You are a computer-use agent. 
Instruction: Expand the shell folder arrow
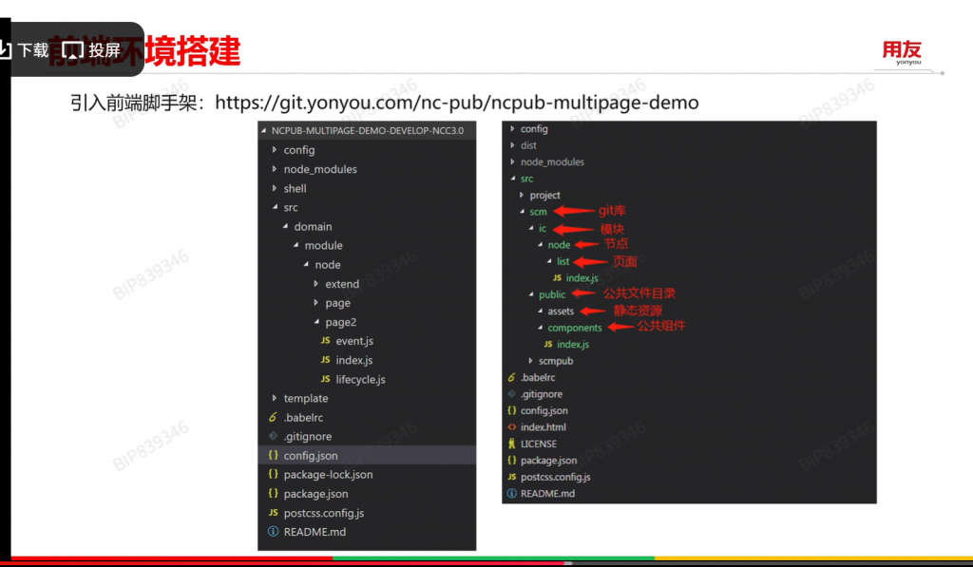(x=275, y=188)
